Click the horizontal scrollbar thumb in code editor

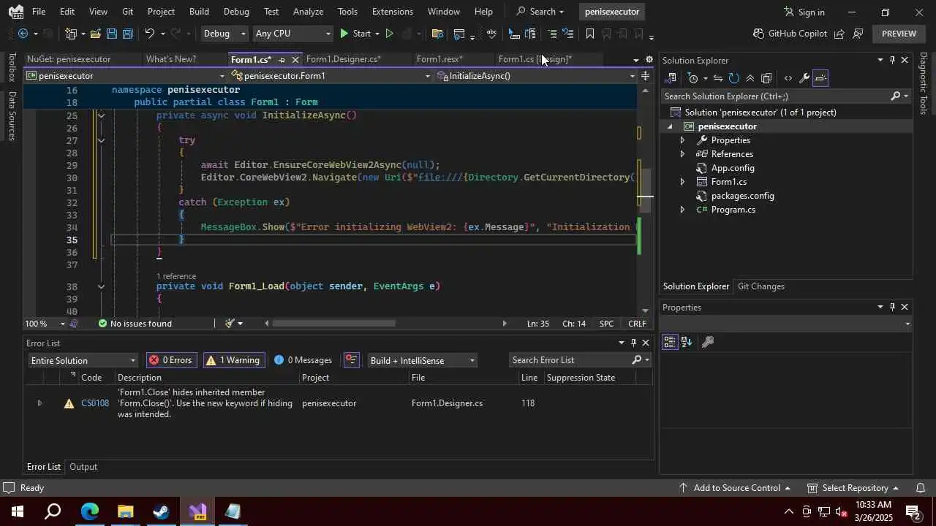[x=333, y=324]
